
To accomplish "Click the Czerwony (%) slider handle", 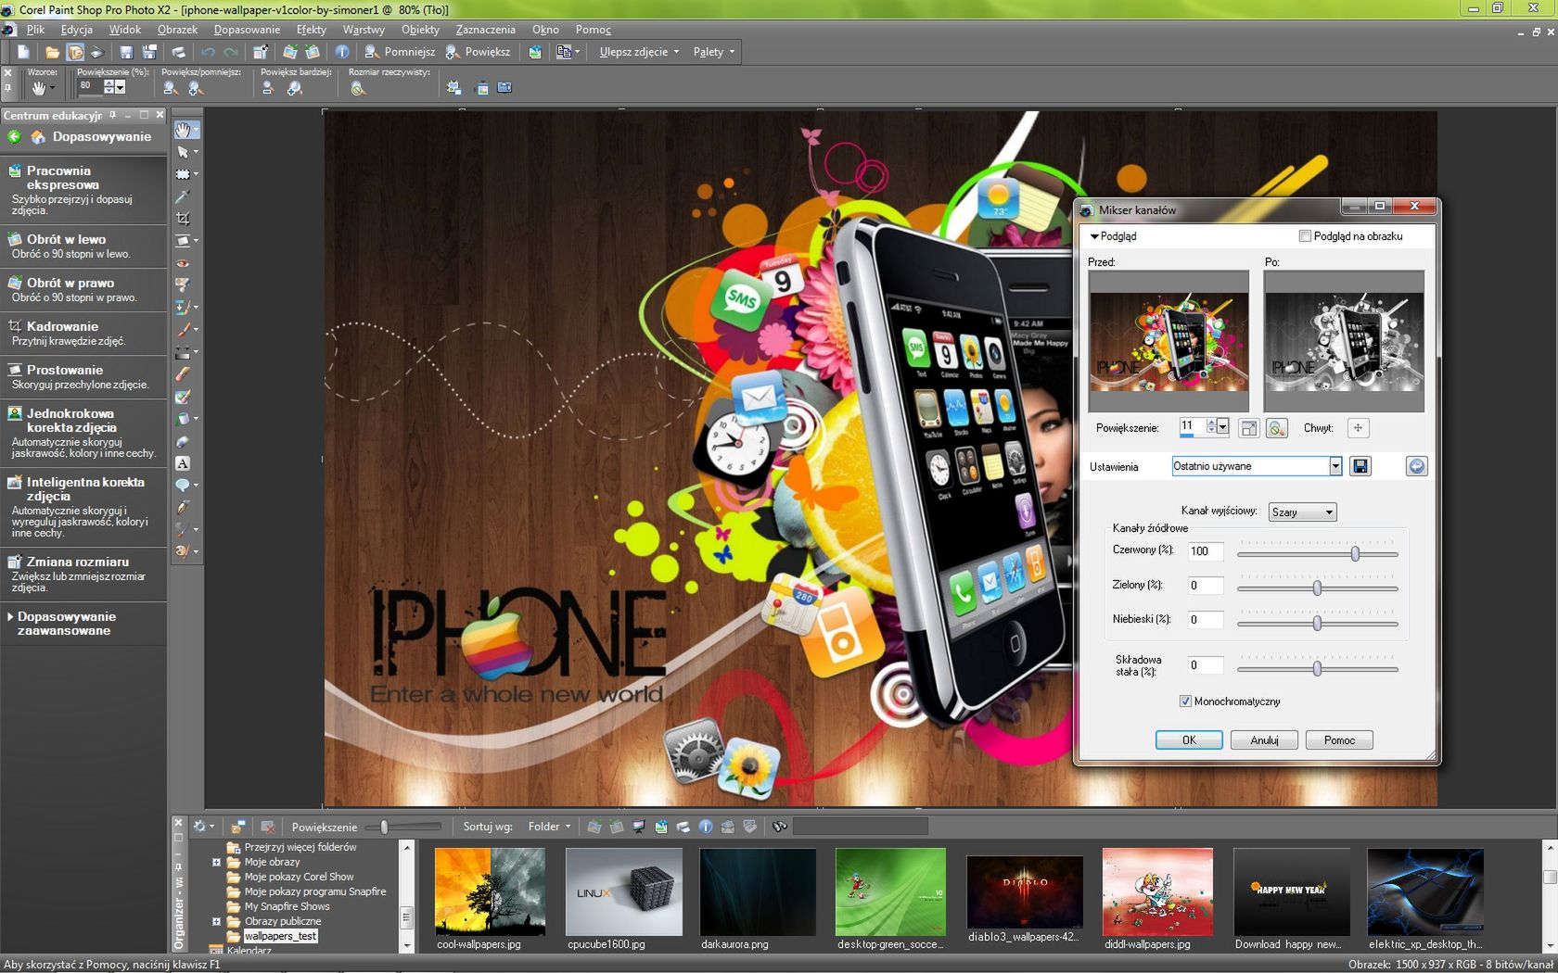I will [1355, 553].
